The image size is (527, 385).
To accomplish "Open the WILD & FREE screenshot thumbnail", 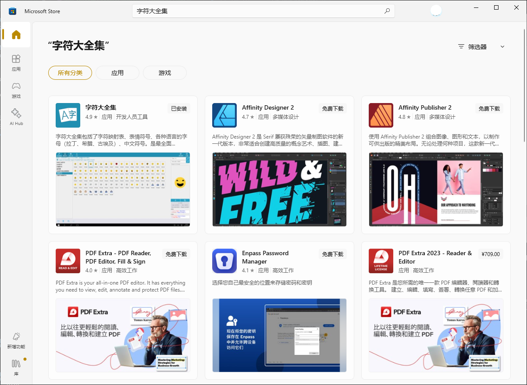I will [x=279, y=189].
